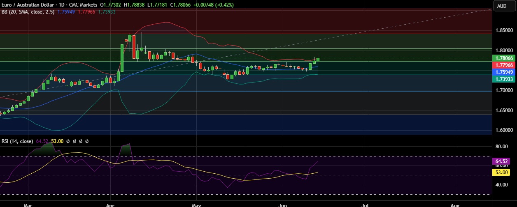
Task: Click the 1.85000 price scale label
Action: 504,30
